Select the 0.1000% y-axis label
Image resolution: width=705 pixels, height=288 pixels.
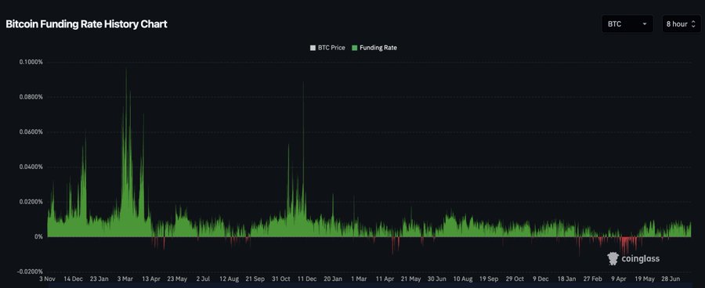[31, 62]
